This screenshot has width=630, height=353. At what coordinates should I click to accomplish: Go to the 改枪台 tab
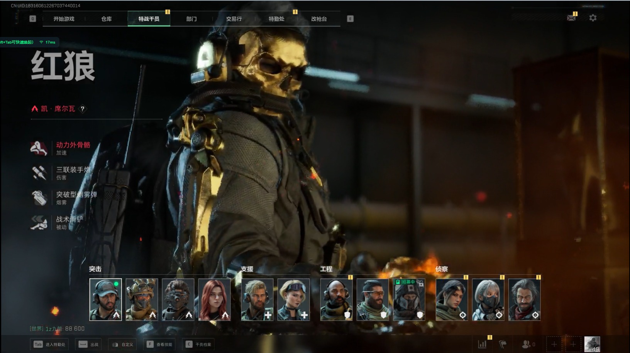click(x=318, y=19)
